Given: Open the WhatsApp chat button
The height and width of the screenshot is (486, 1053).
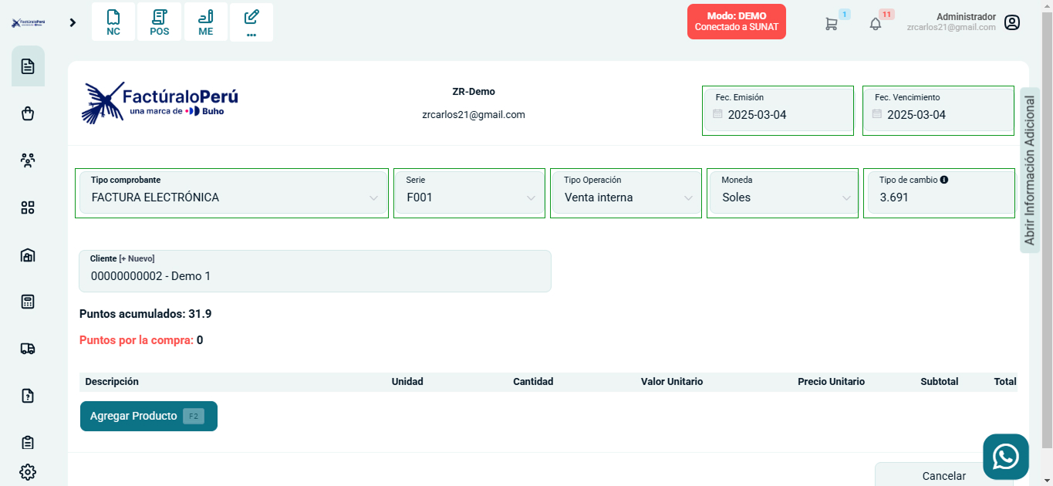Looking at the screenshot, I should point(1005,457).
